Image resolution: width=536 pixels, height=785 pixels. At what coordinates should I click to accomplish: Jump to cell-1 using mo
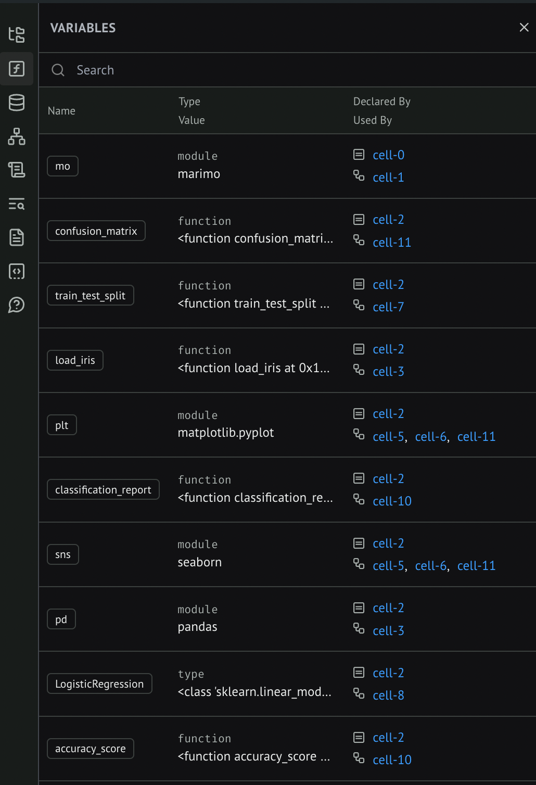click(x=389, y=178)
